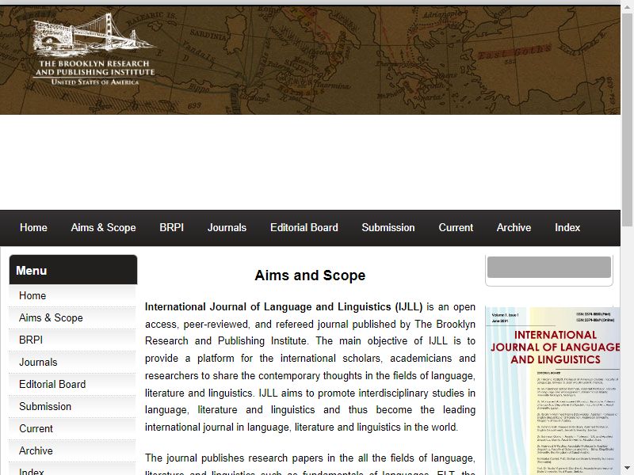
Task: Open Editorial Board in the top navigation bar
Action: 304,228
